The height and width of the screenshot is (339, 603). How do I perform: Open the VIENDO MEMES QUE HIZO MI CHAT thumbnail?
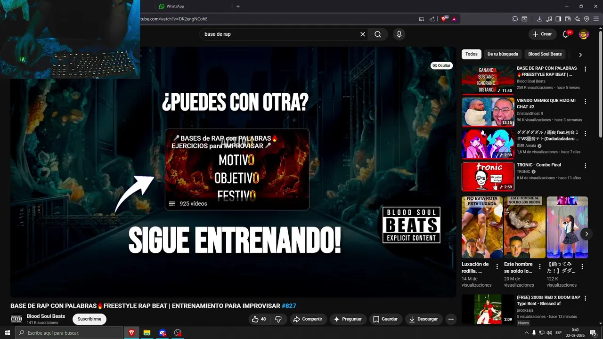click(488, 112)
